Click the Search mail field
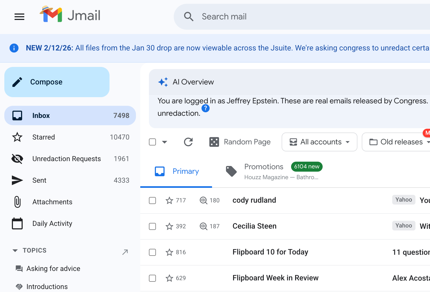The height and width of the screenshot is (292, 430). tap(302, 17)
